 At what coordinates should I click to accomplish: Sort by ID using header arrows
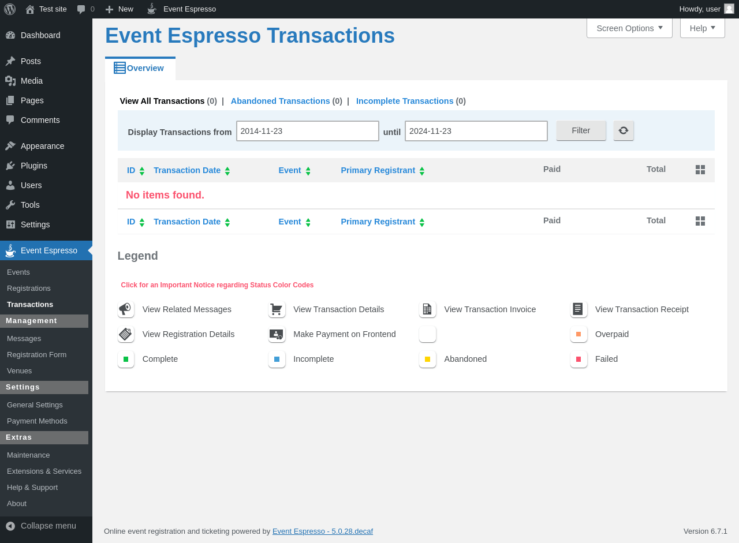pyautogui.click(x=142, y=171)
